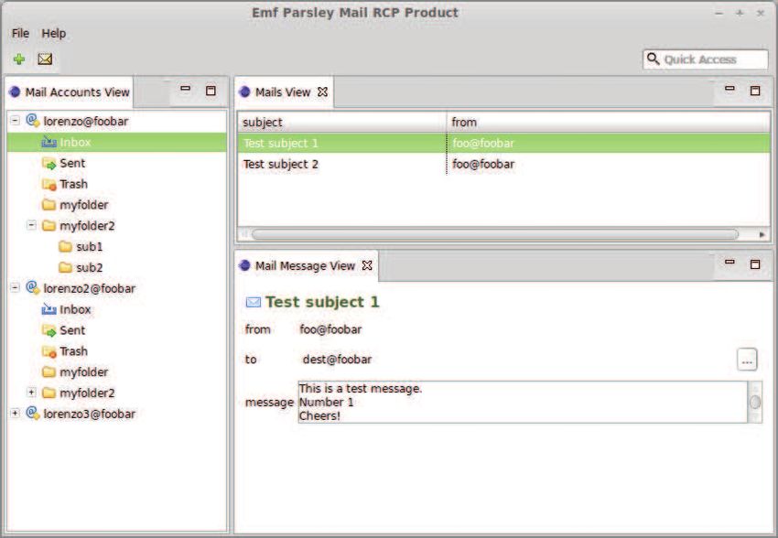Click the green plus toolbar icon

click(19, 59)
